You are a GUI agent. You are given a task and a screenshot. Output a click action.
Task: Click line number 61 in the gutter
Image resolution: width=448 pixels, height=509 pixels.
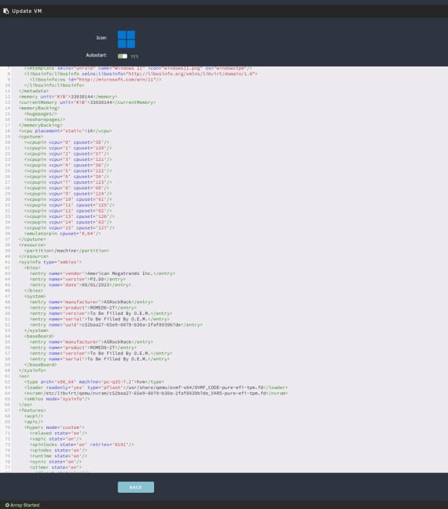pyautogui.click(x=7, y=376)
